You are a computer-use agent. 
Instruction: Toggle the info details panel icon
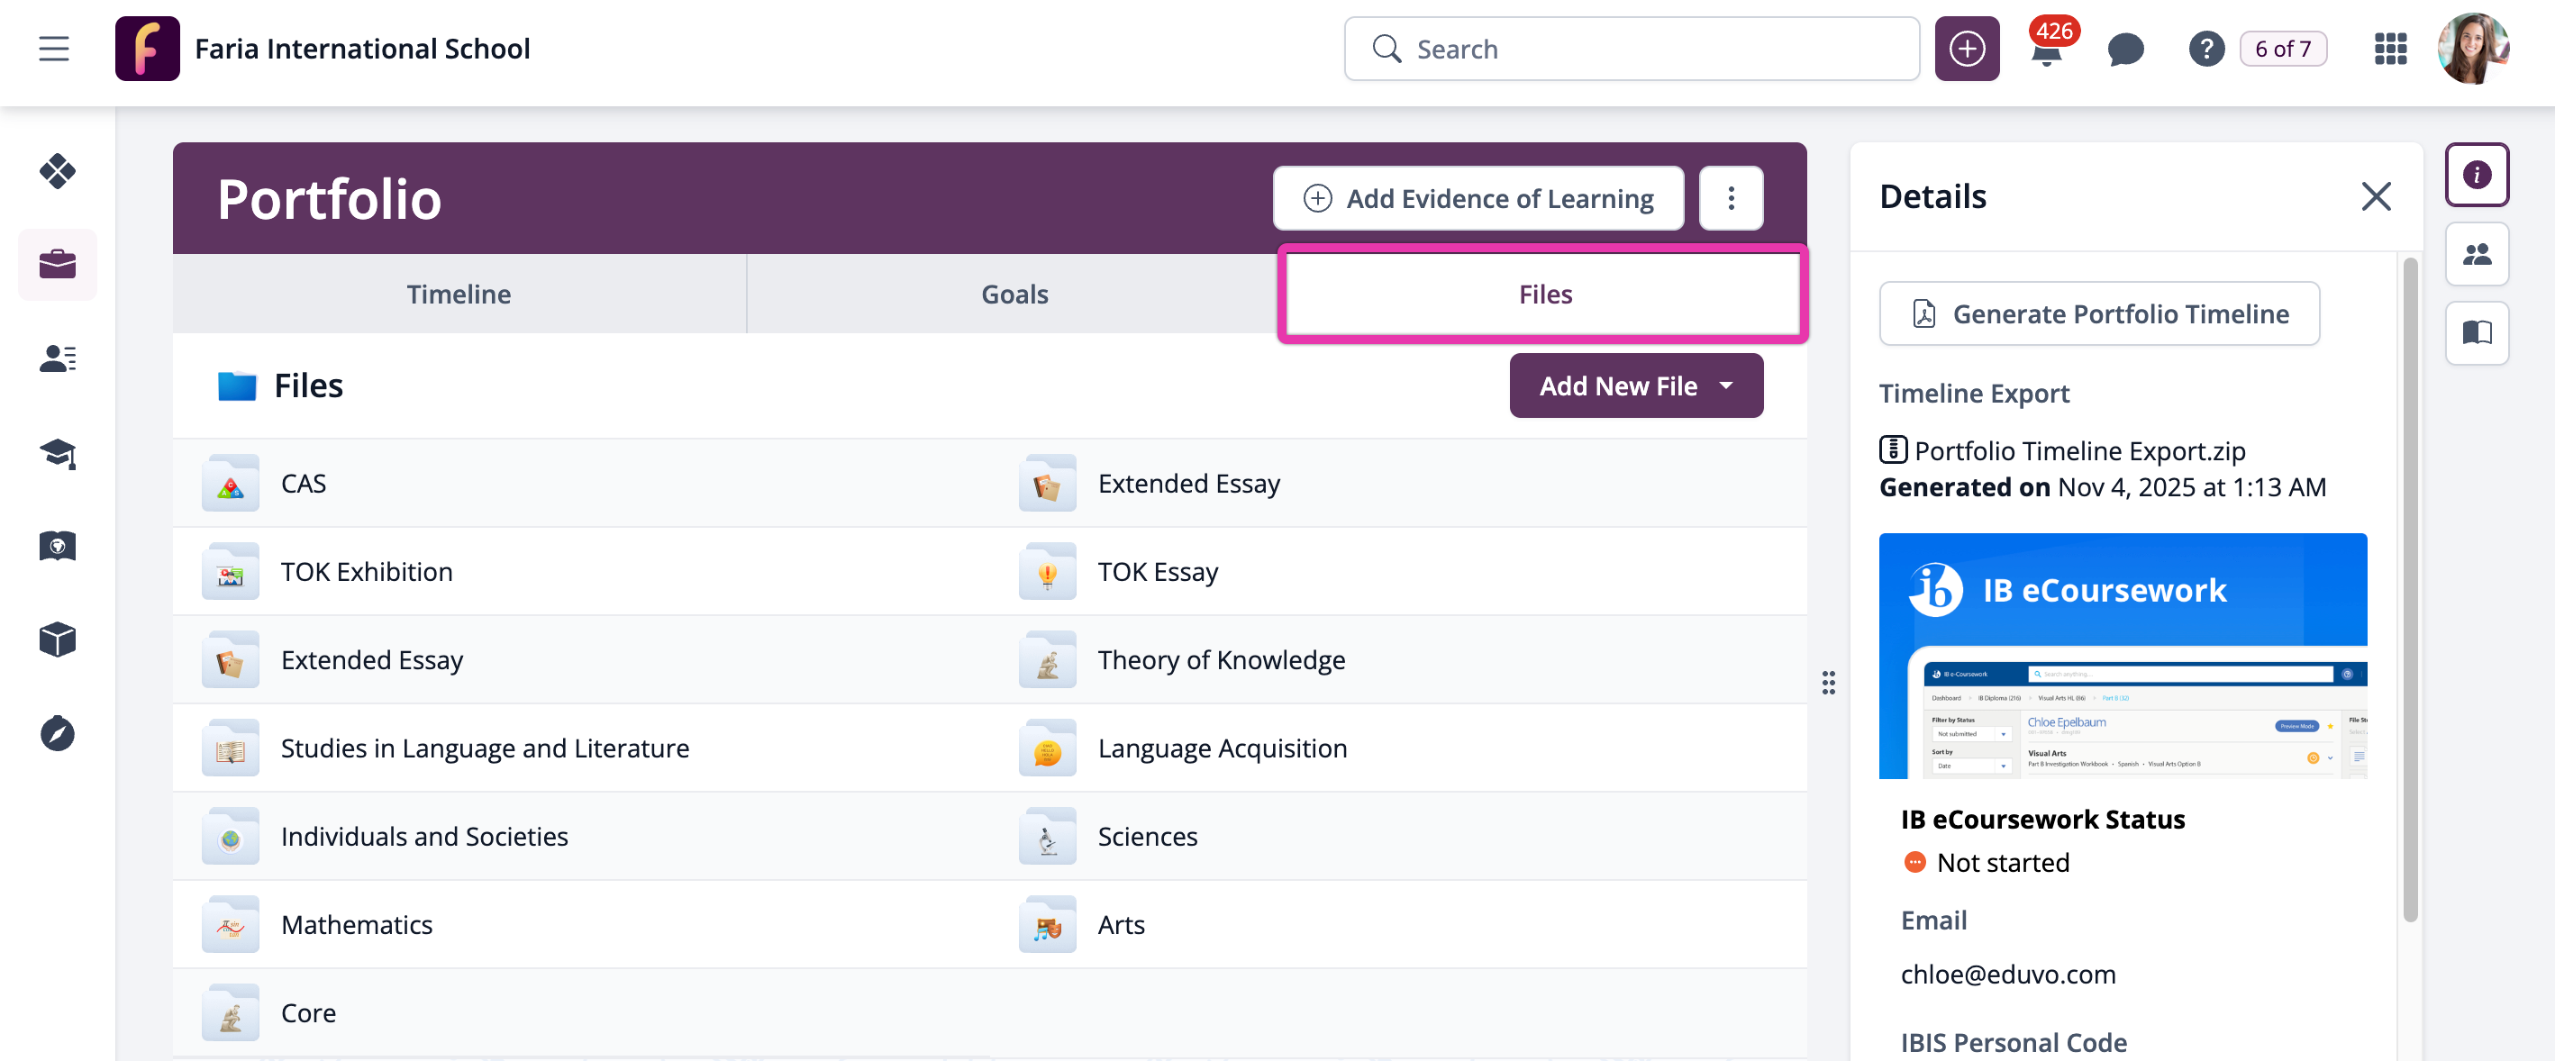tap(2476, 176)
